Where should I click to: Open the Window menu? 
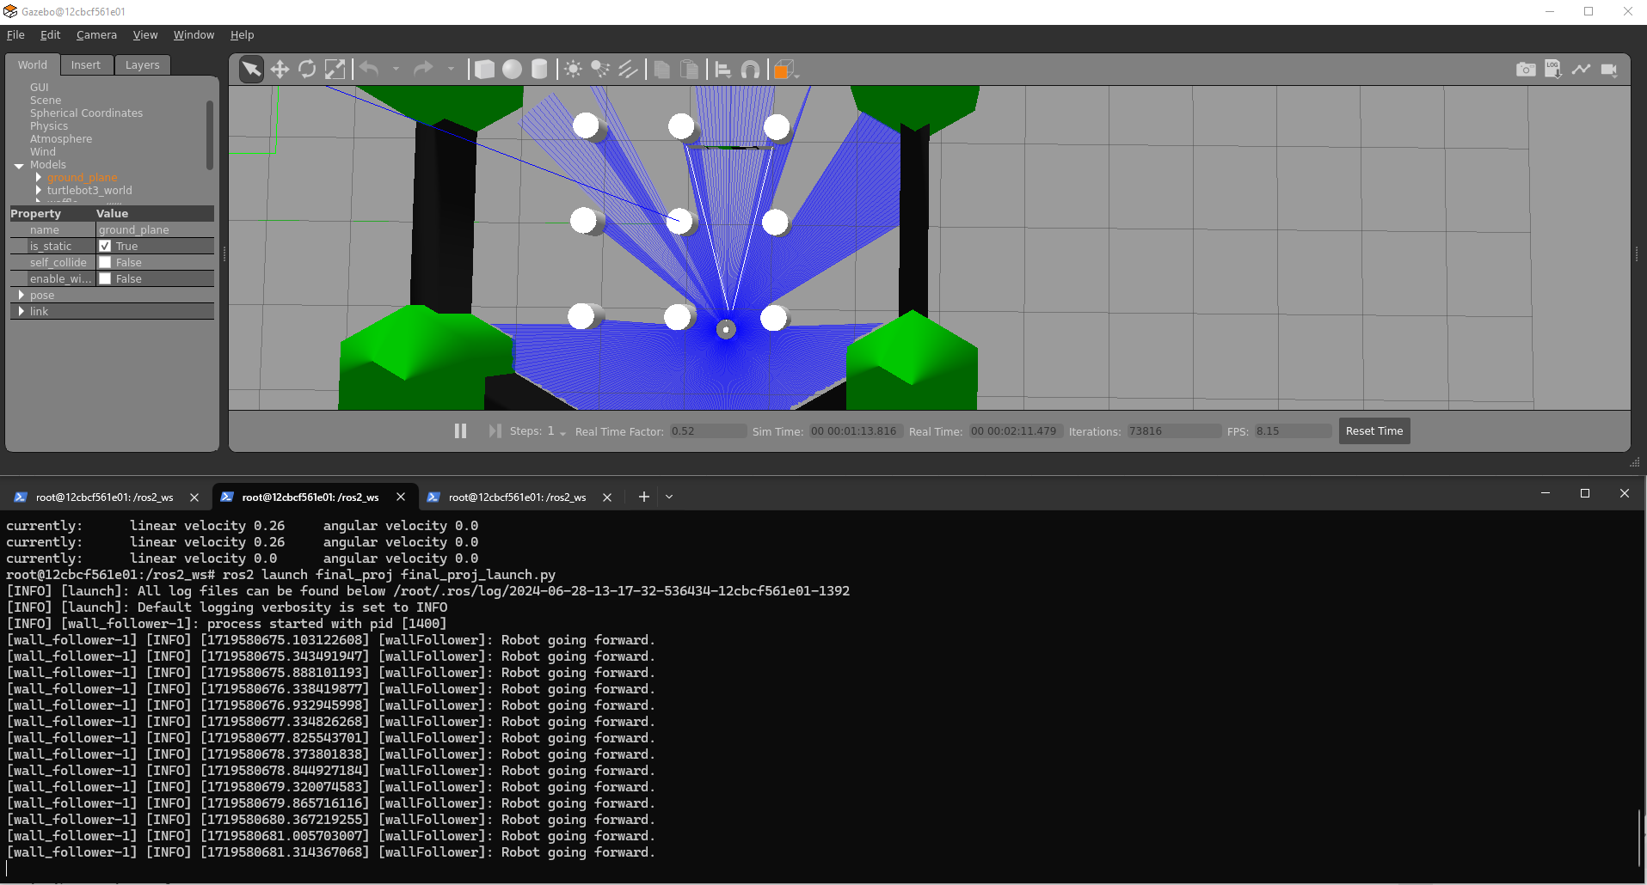click(x=194, y=35)
